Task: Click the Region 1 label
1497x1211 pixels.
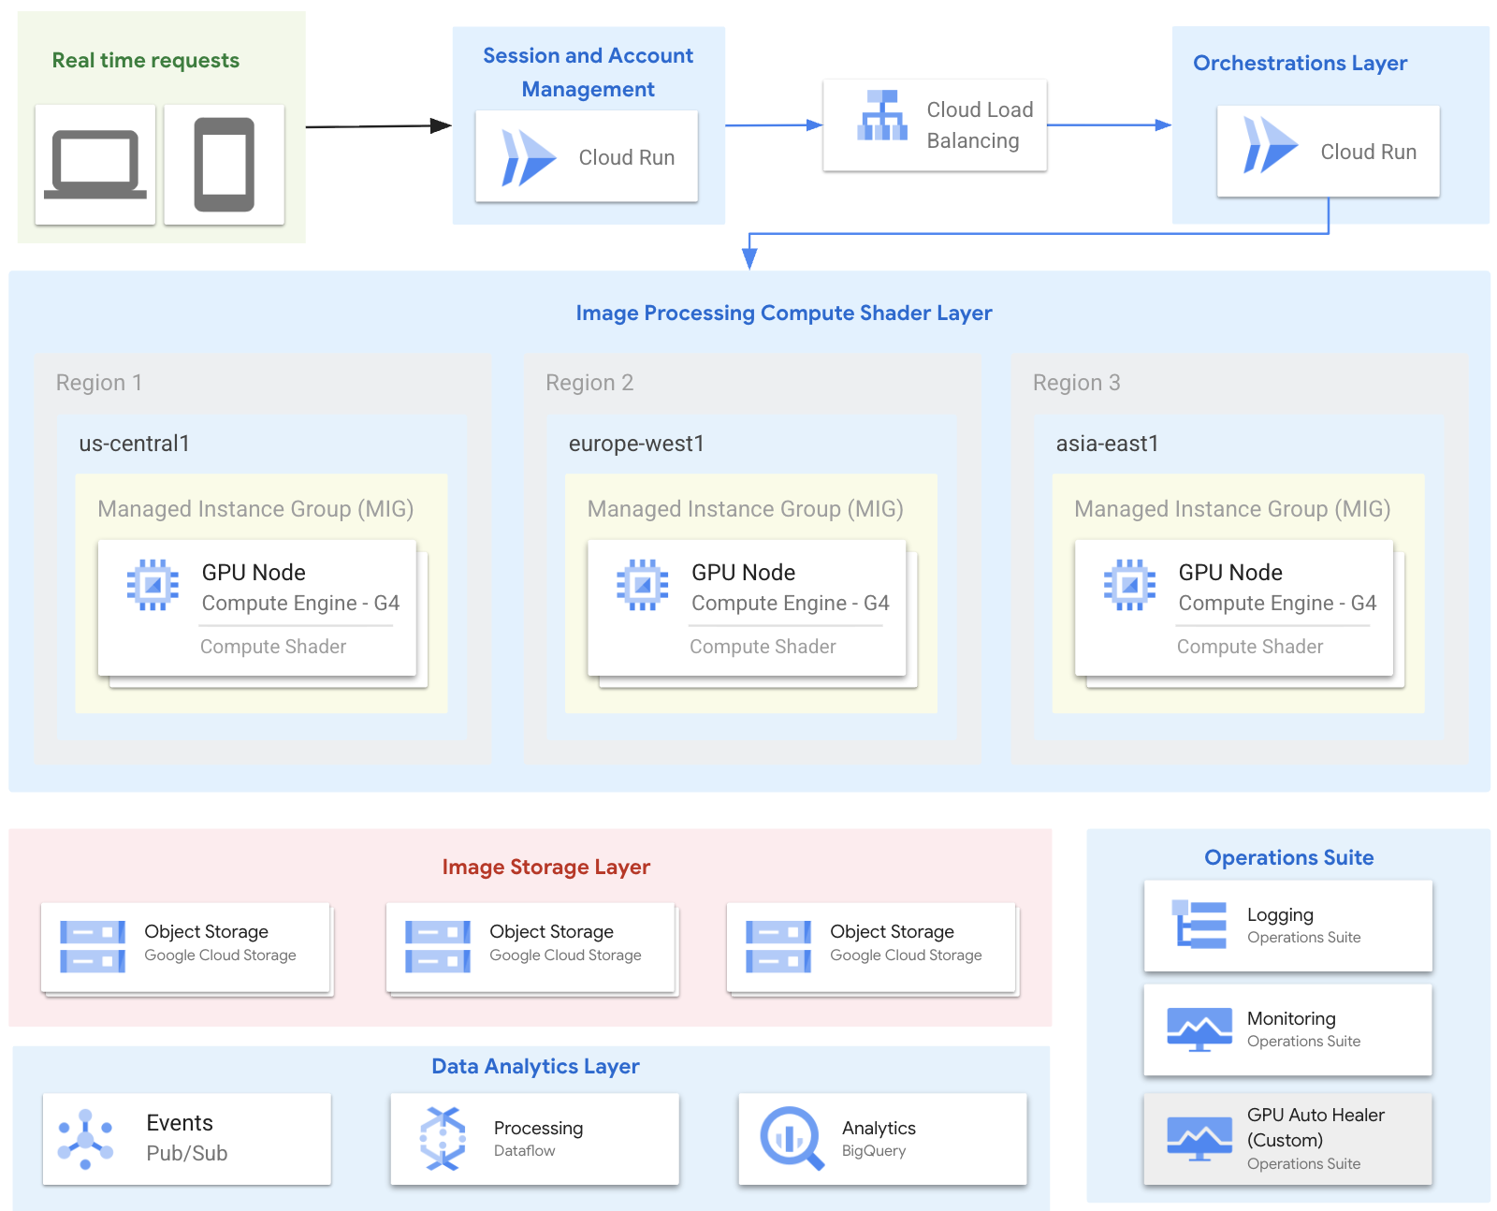Action: coord(99,383)
